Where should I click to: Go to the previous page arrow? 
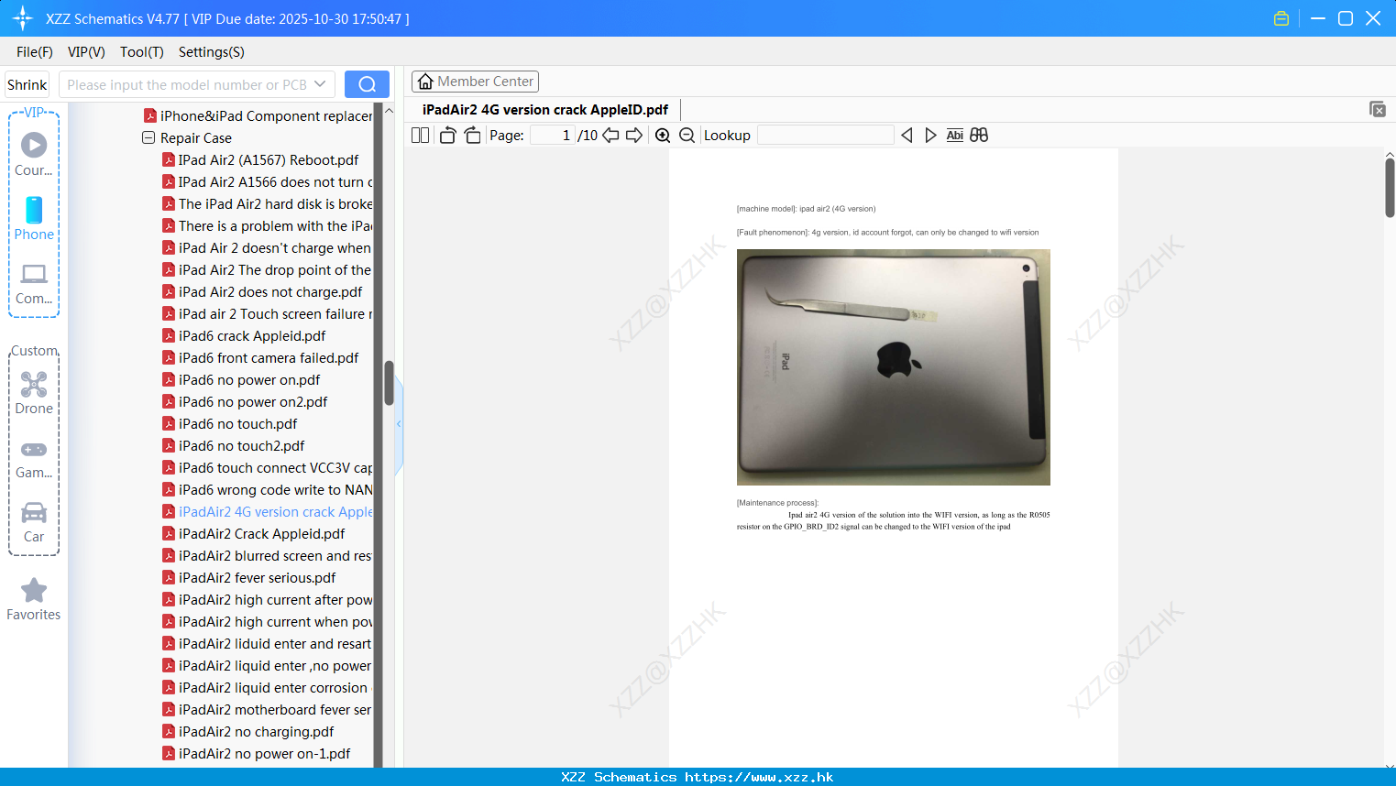(610, 136)
